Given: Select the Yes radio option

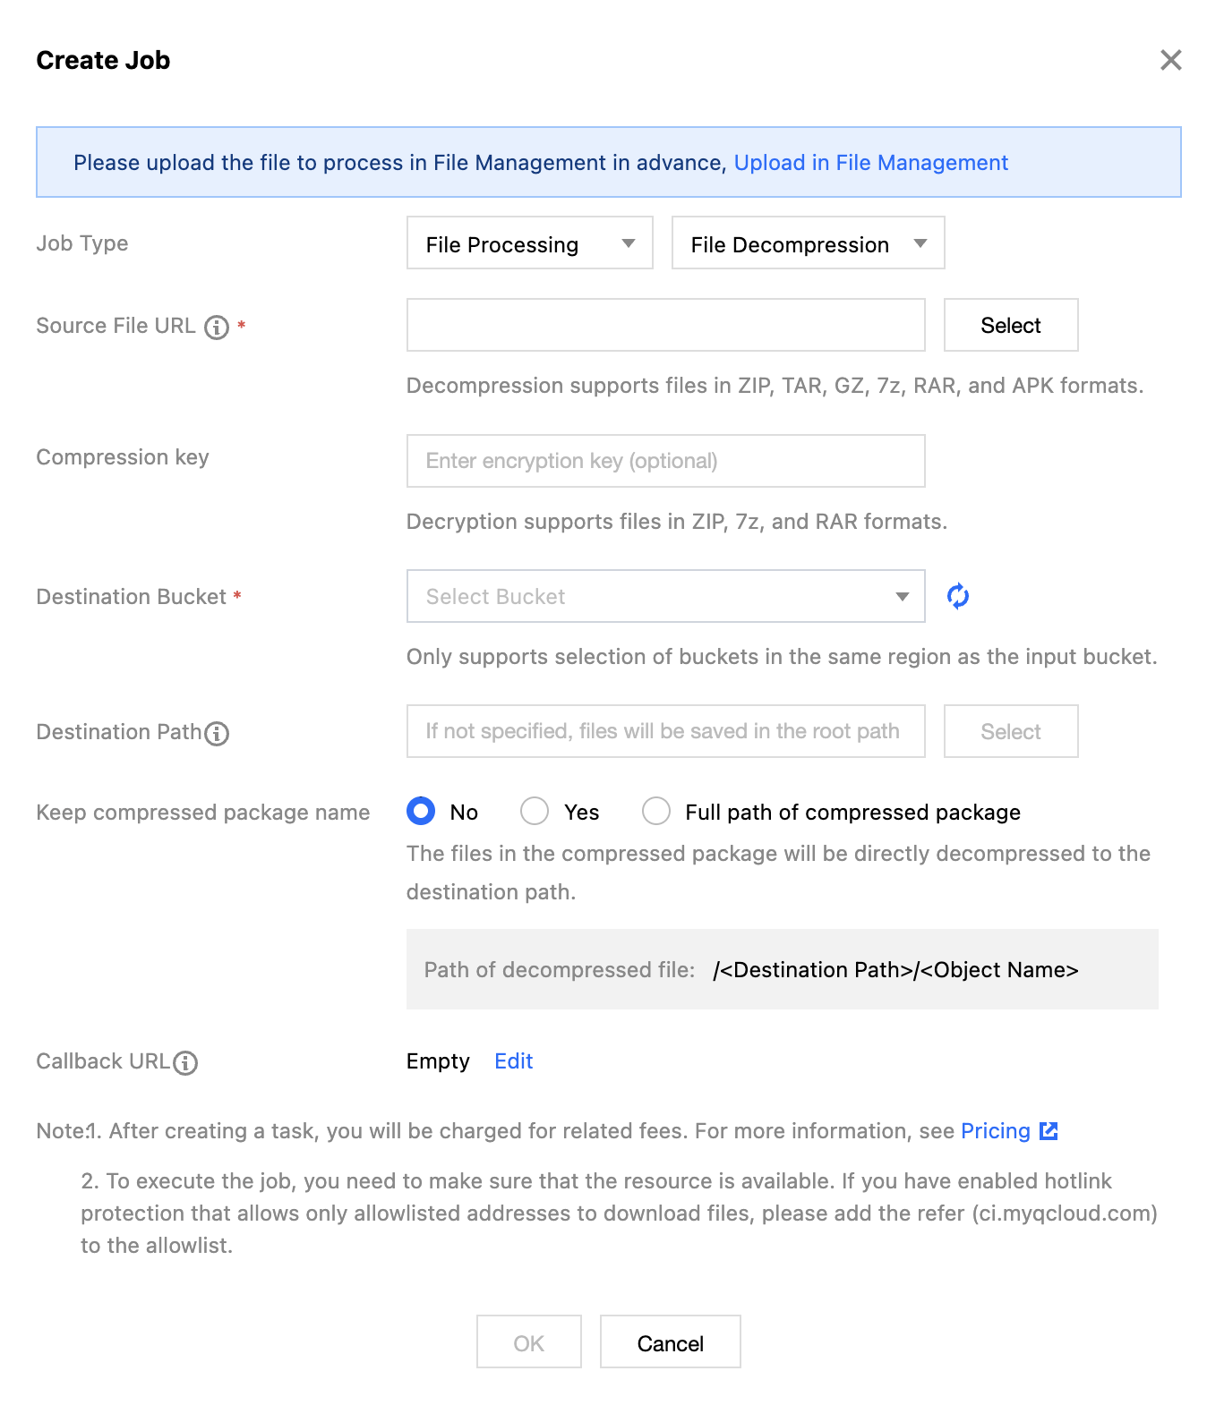Looking at the screenshot, I should [535, 811].
